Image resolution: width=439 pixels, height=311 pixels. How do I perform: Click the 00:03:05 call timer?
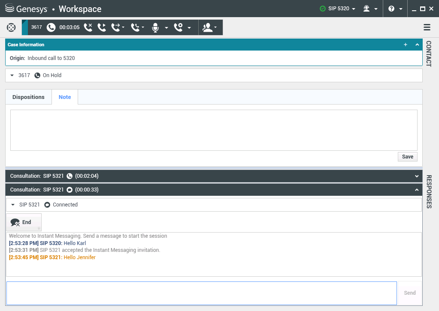(70, 27)
